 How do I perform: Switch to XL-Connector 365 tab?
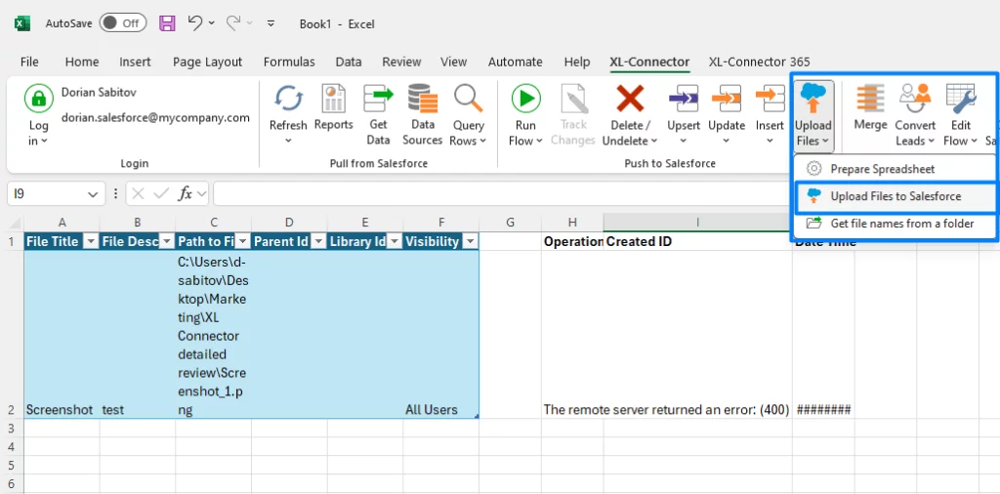pos(759,62)
